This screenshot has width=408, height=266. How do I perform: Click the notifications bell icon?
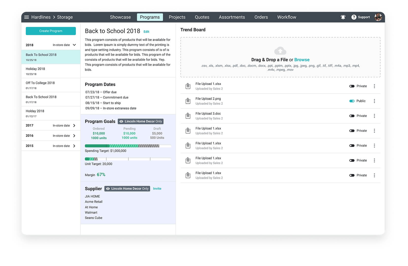click(x=343, y=17)
